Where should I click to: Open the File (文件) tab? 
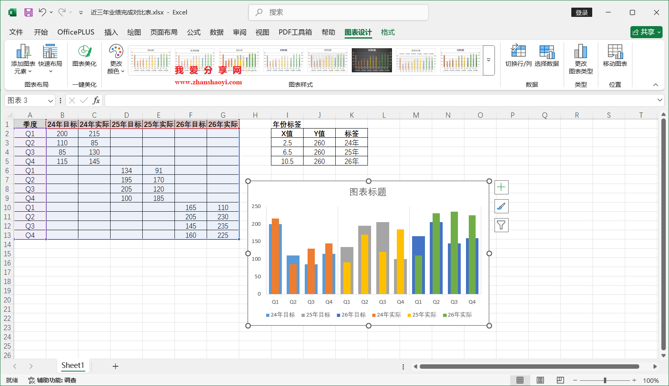point(16,32)
